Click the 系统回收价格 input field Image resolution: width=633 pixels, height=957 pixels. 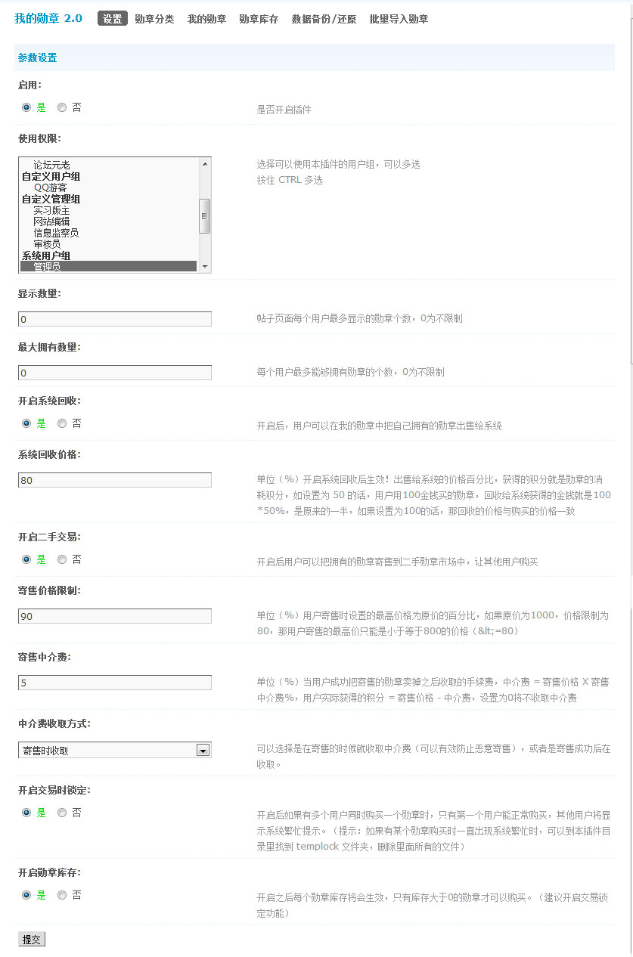(115, 480)
